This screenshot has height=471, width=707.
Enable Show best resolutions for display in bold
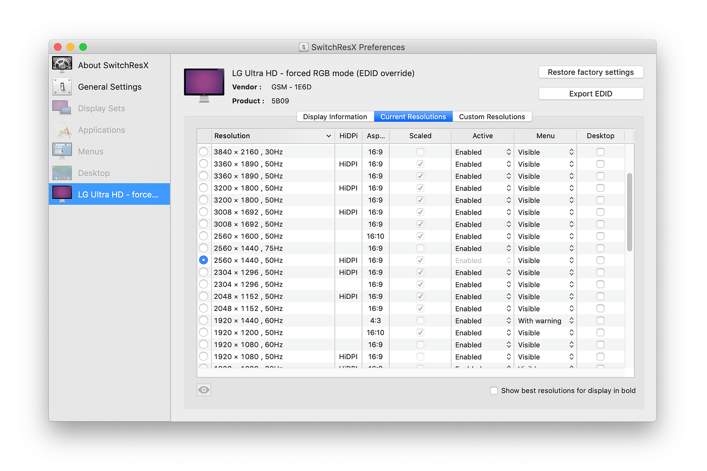tap(494, 390)
